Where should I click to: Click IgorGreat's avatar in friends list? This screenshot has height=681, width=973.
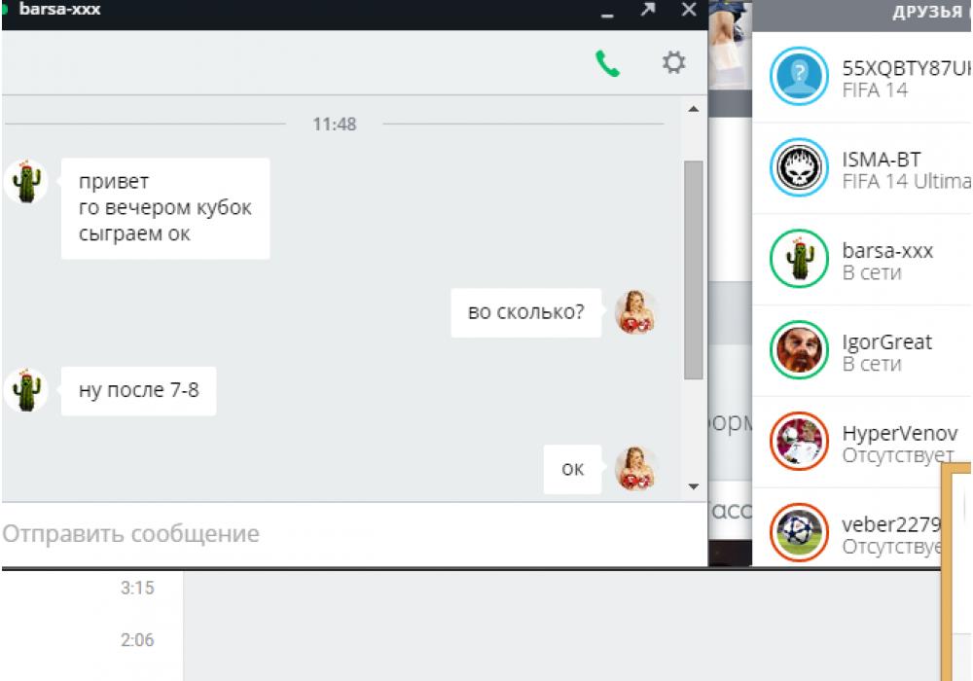pos(798,351)
